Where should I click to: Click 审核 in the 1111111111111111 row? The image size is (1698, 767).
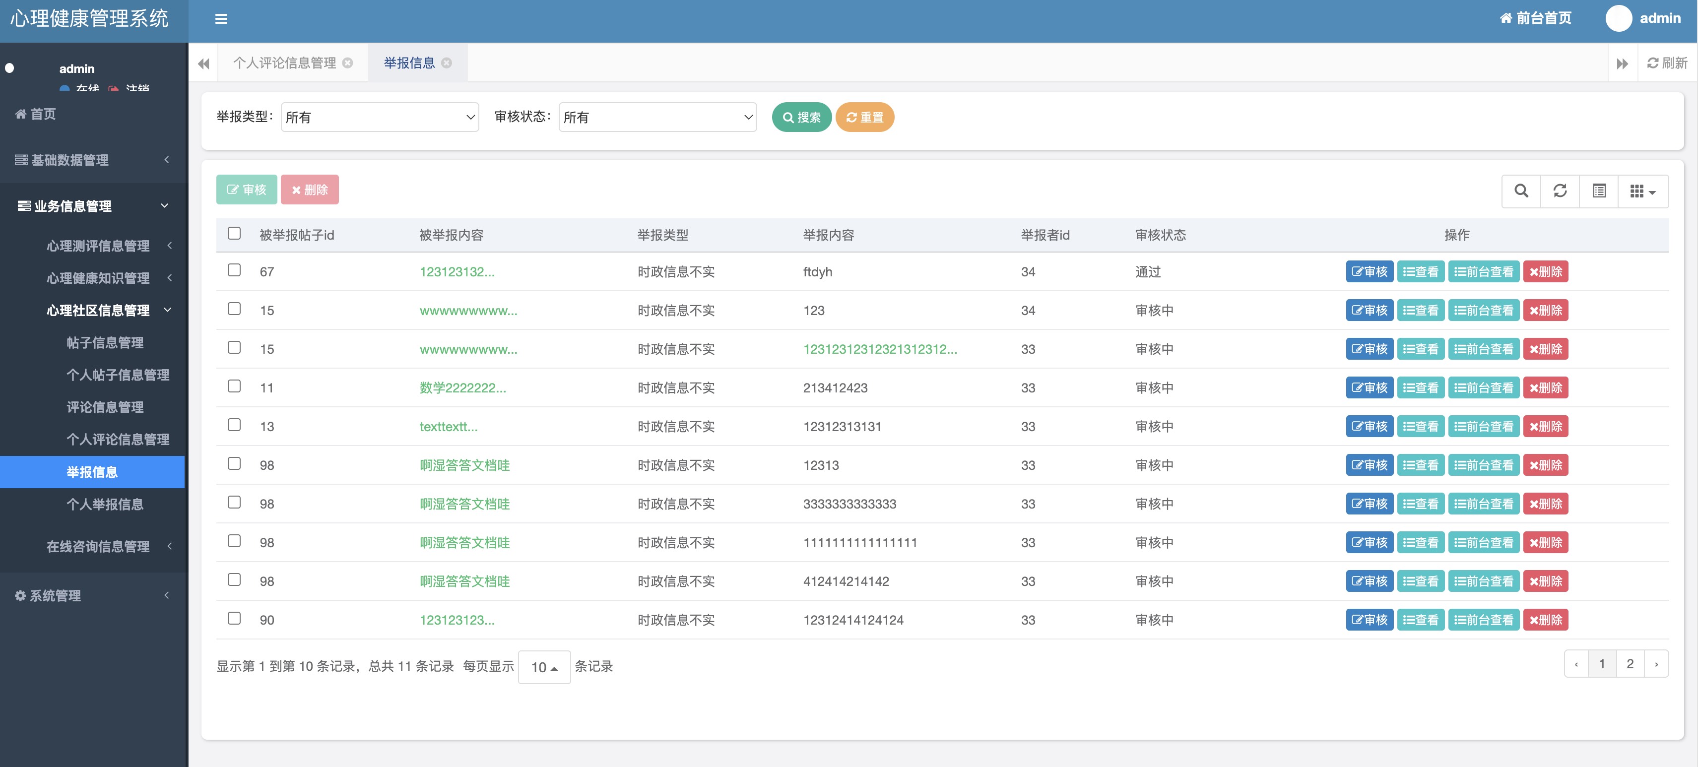coord(1369,542)
